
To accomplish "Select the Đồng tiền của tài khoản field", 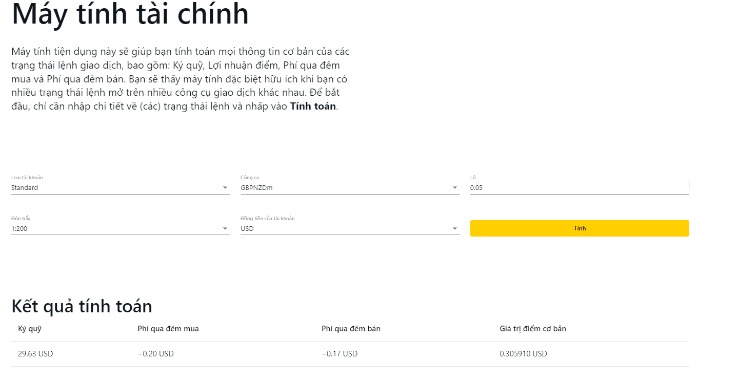I will (345, 229).
